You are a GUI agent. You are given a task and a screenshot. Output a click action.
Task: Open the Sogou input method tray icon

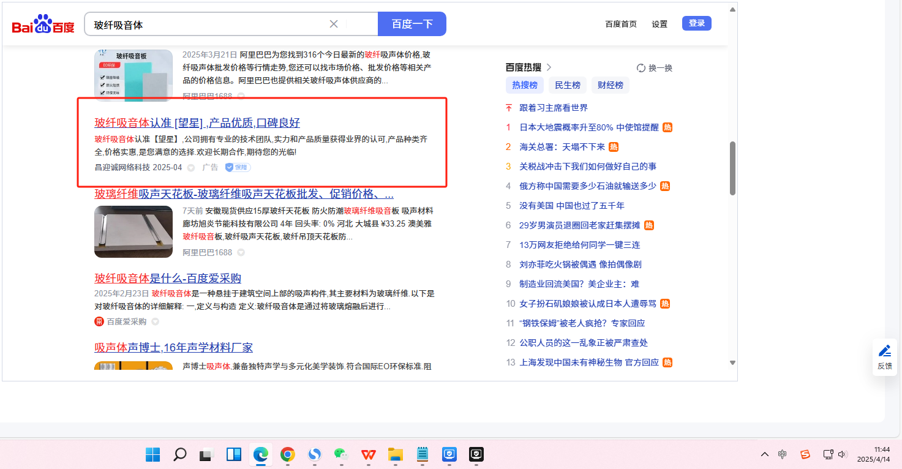[x=805, y=454]
